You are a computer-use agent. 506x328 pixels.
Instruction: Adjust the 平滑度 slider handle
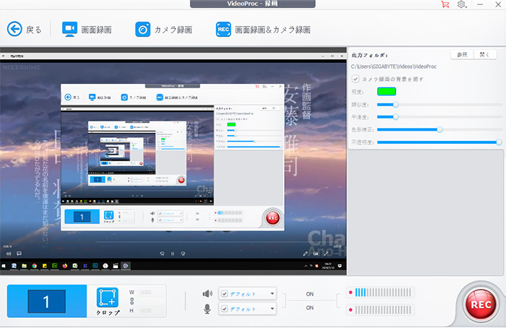coord(395,117)
